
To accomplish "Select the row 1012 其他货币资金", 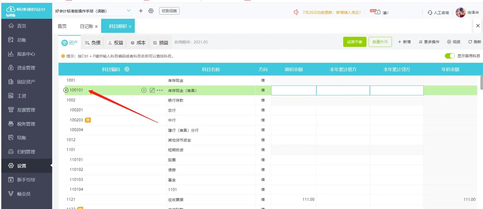I will pos(271,140).
